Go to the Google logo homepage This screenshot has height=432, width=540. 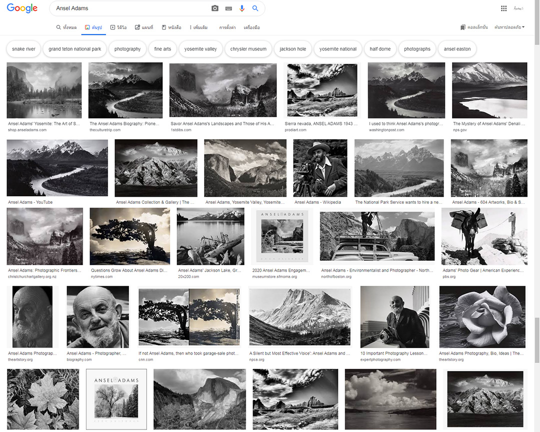22,8
